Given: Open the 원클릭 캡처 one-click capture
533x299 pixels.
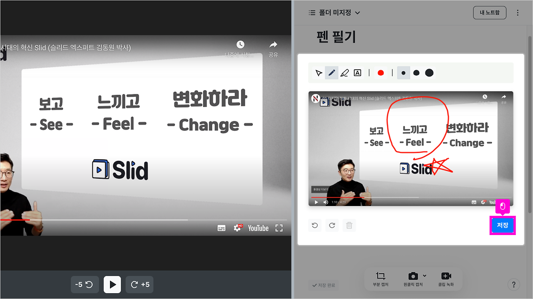Looking at the screenshot, I should (x=413, y=276).
